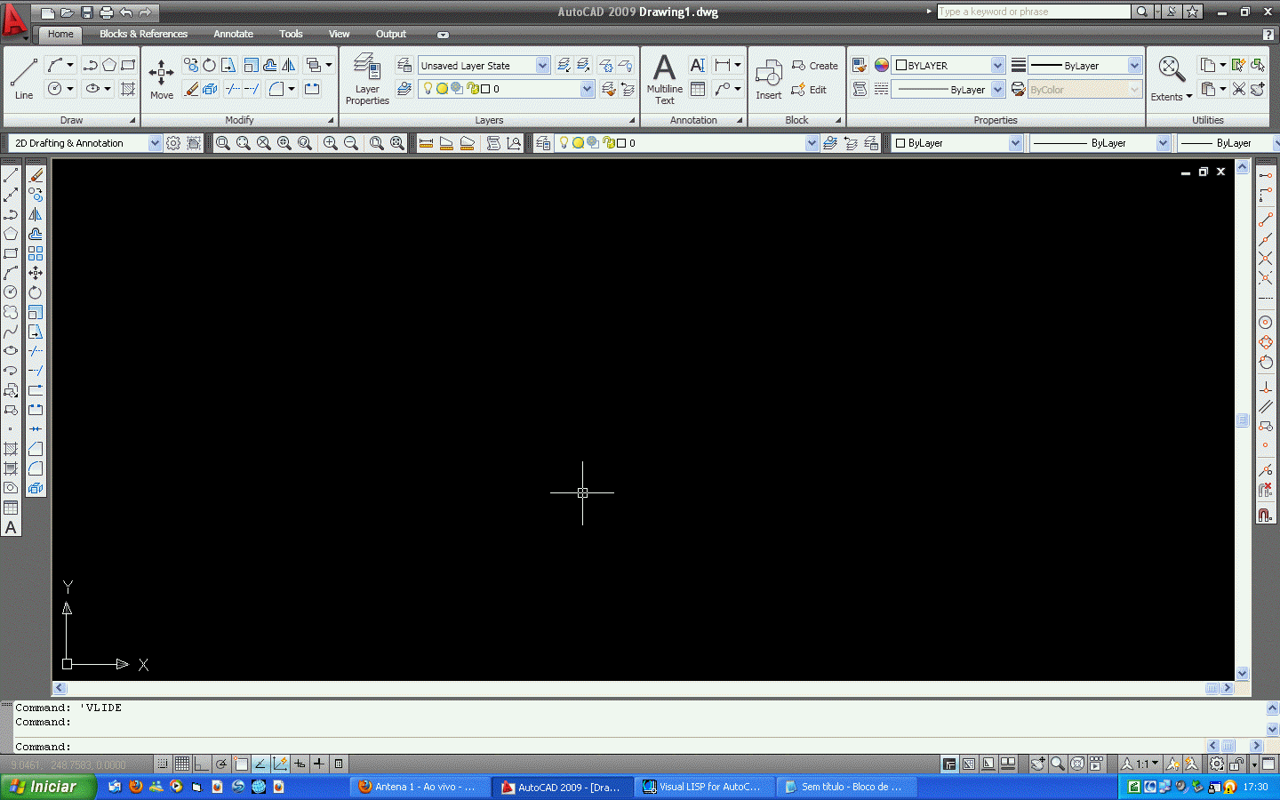Click Snap to Endpoint icon on right toolbar
The image size is (1280, 800).
pyautogui.click(x=1266, y=219)
